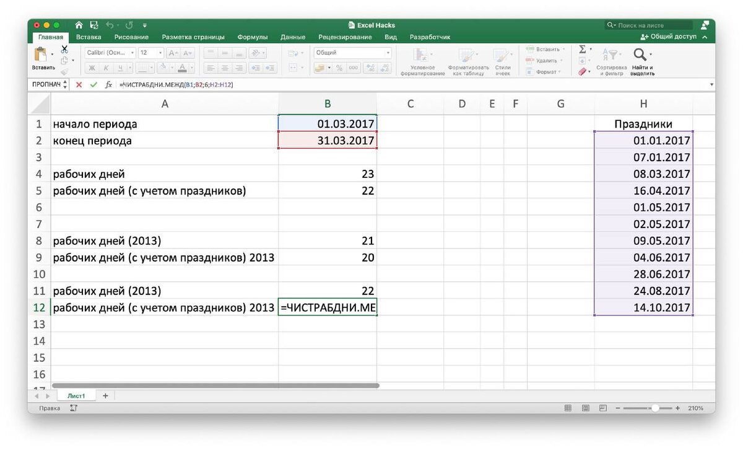The image size is (743, 450).
Task: Open the fx Insert Function dialog
Action: (x=108, y=84)
